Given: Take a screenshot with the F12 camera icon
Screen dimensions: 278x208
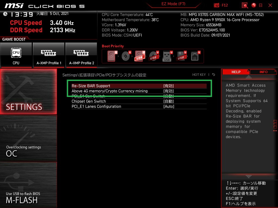Looking at the screenshot, I should (x=216, y=5).
